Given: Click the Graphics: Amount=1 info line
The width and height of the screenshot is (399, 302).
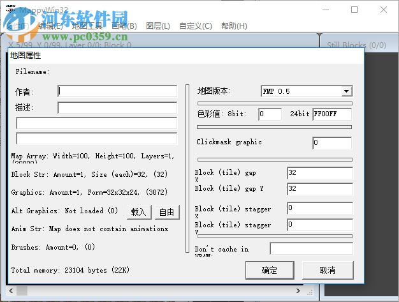Looking at the screenshot, I should [x=89, y=192].
